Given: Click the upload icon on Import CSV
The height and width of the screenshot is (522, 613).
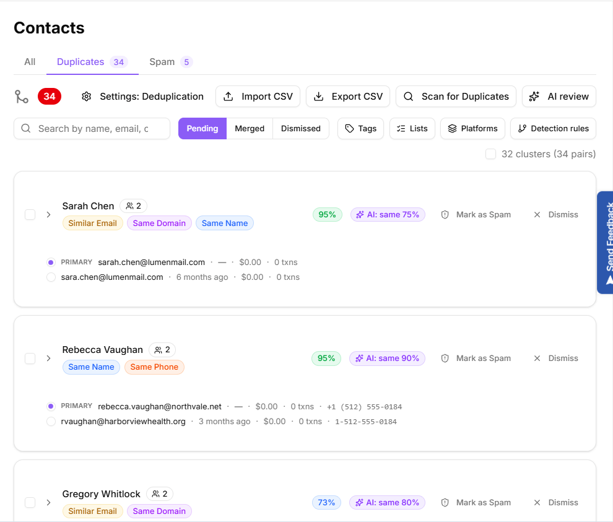Looking at the screenshot, I should click(x=228, y=97).
